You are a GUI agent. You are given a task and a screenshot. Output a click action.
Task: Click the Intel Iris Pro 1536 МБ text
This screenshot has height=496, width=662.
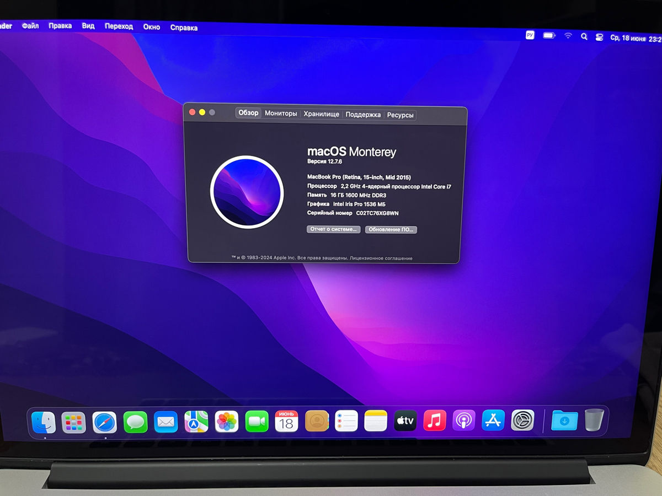pyautogui.click(x=359, y=204)
